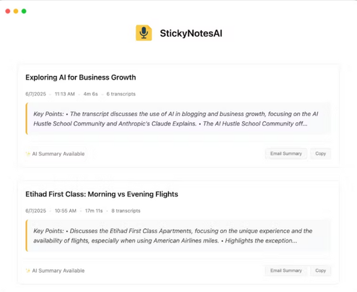Copy the Etihad First Class note summary
357x292 pixels.
(x=321, y=271)
